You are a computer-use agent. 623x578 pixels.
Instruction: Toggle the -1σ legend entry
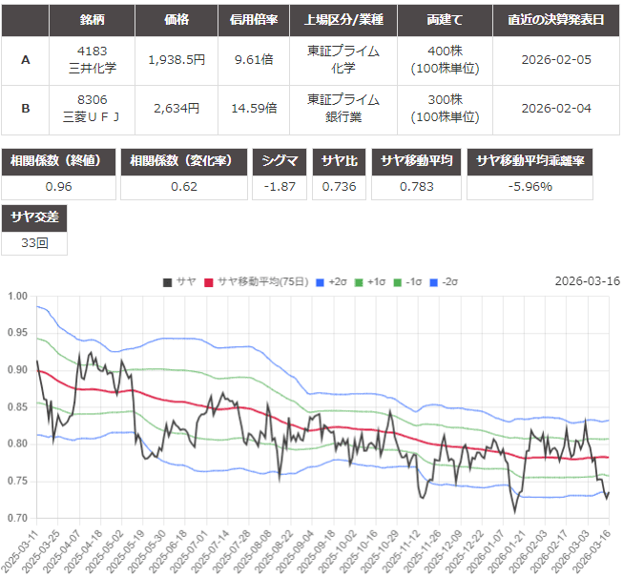(x=405, y=281)
